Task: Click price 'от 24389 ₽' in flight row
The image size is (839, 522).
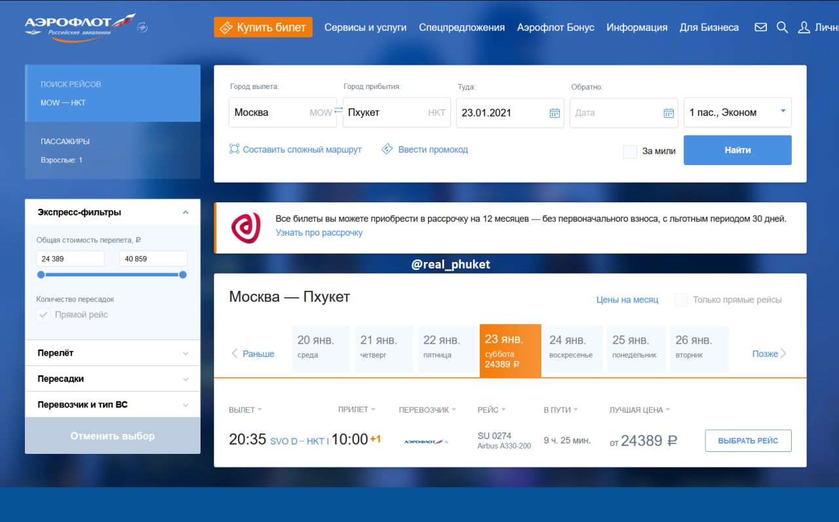Action: pos(643,441)
